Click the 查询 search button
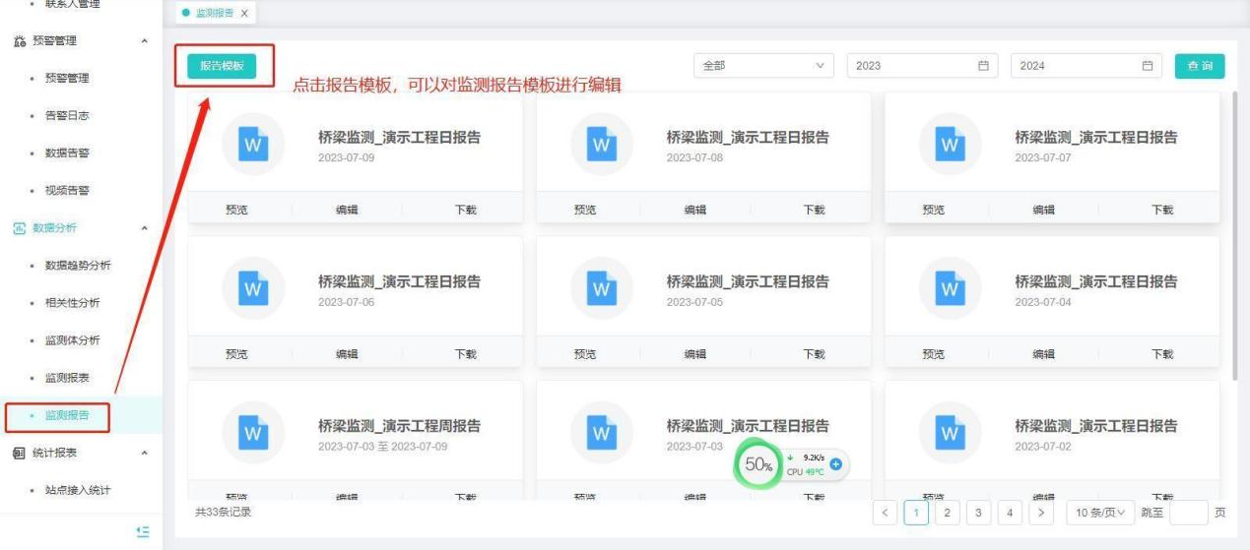 (x=1199, y=66)
